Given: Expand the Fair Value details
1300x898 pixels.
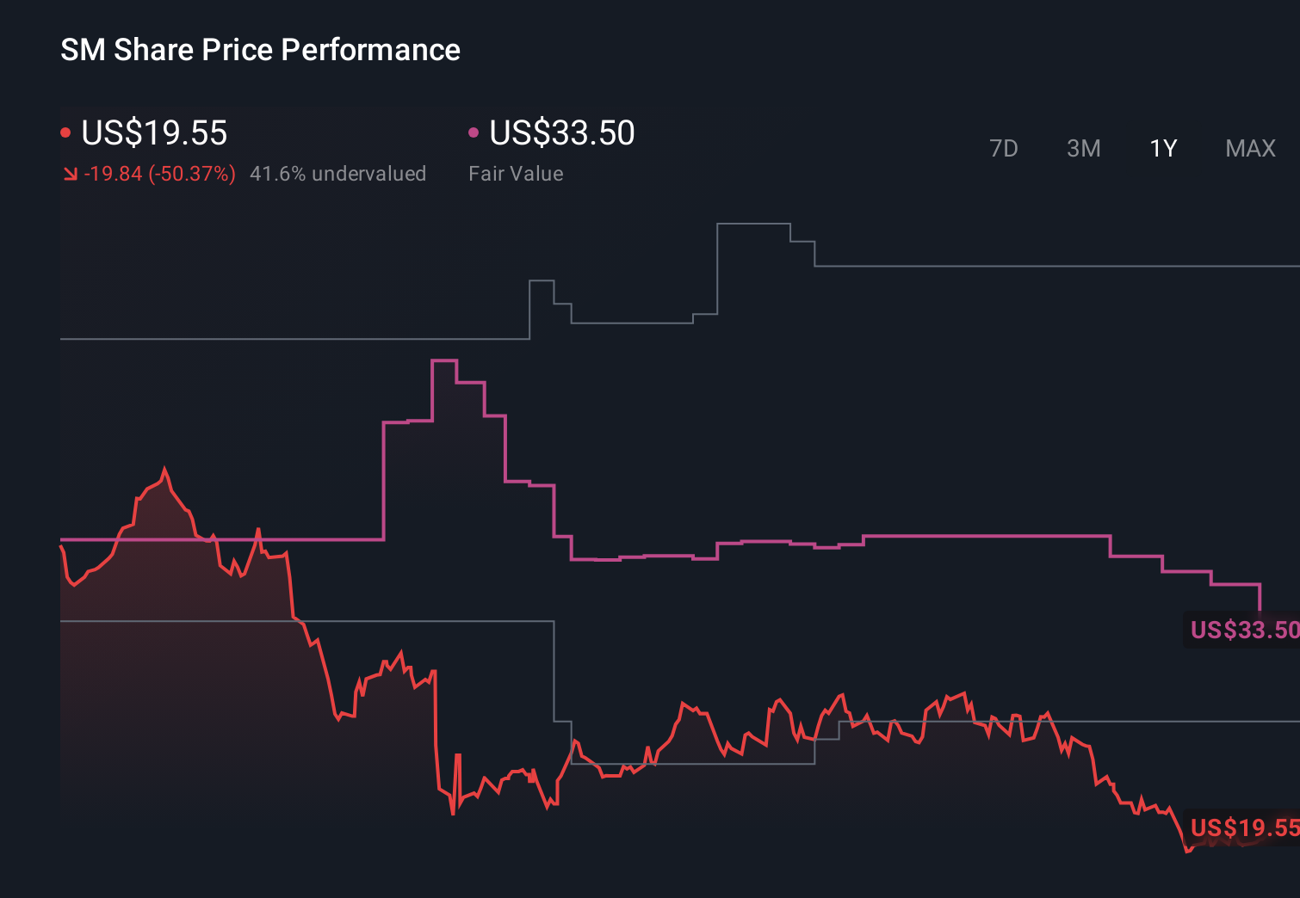Looking at the screenshot, I should (515, 173).
